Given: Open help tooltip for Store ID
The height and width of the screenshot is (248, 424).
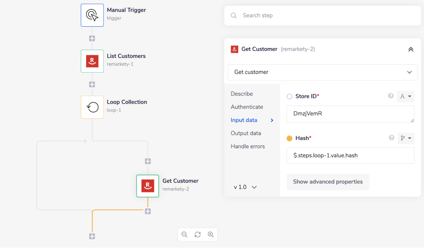Looking at the screenshot, I should tap(391, 96).
